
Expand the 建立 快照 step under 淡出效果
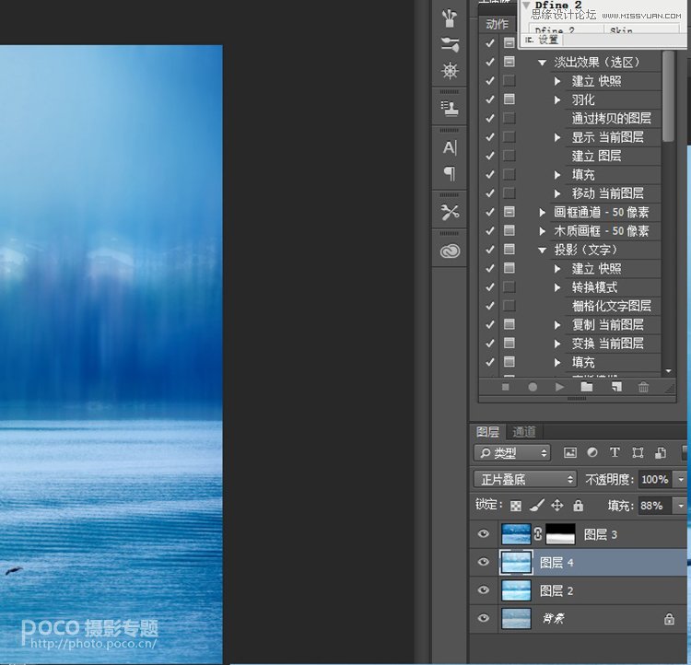point(557,81)
